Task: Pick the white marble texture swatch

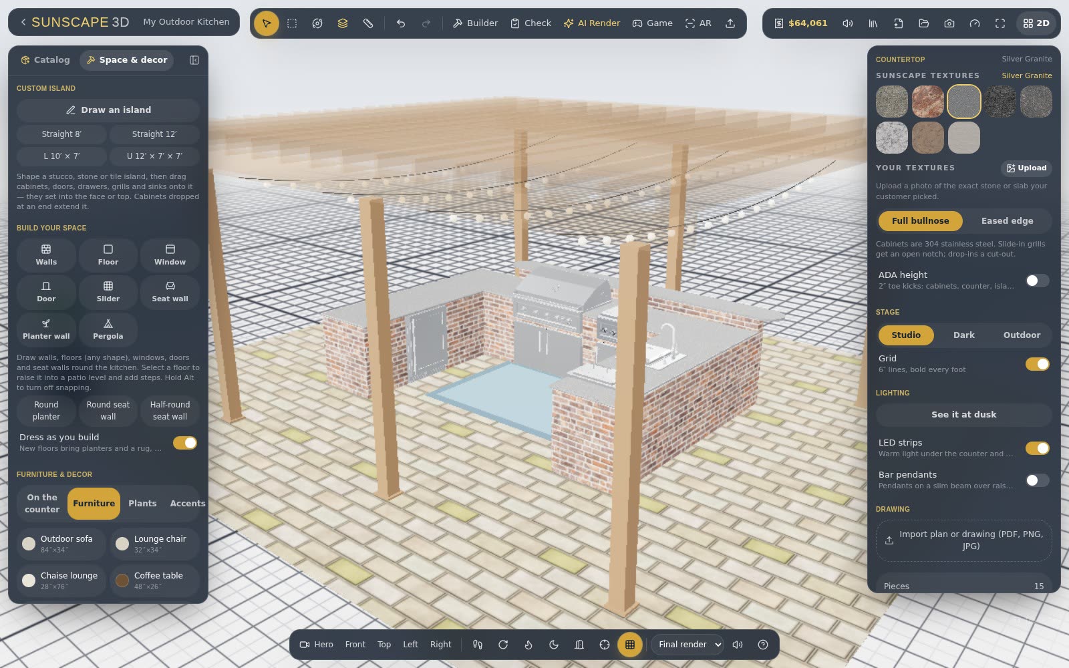Action: 892,138
